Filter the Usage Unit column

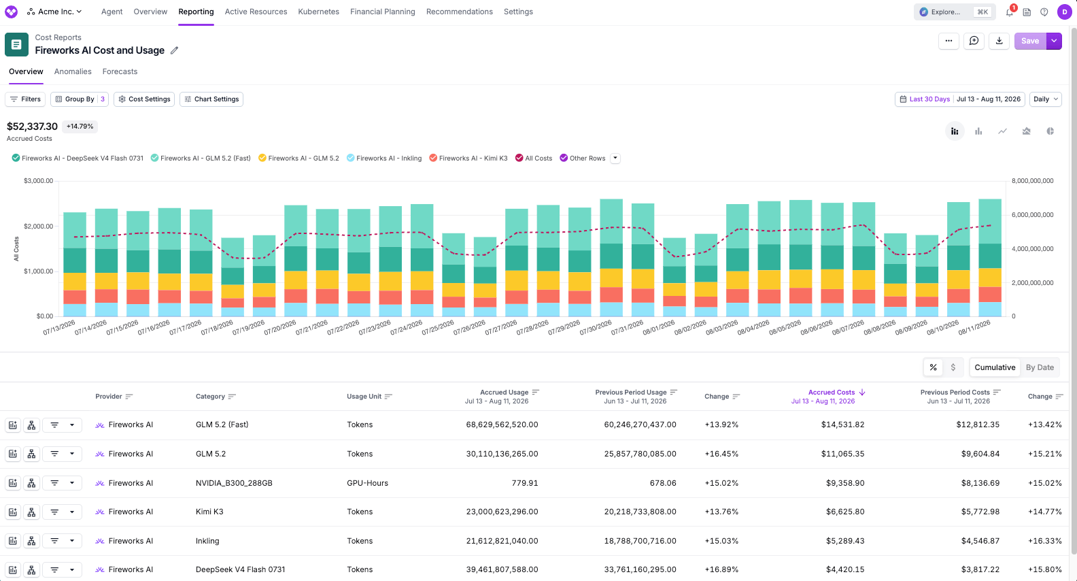tap(388, 397)
